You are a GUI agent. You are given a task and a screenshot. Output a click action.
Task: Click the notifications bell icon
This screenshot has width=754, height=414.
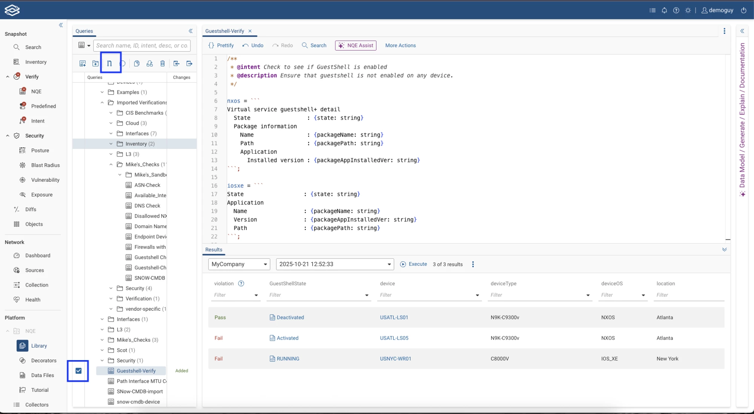pos(664,10)
